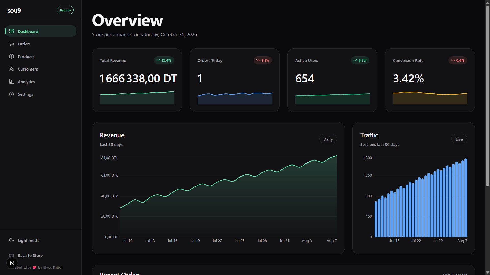Click the Total Revenue sparkline chart
Viewport: 490px width, 275px height.
pos(137,98)
